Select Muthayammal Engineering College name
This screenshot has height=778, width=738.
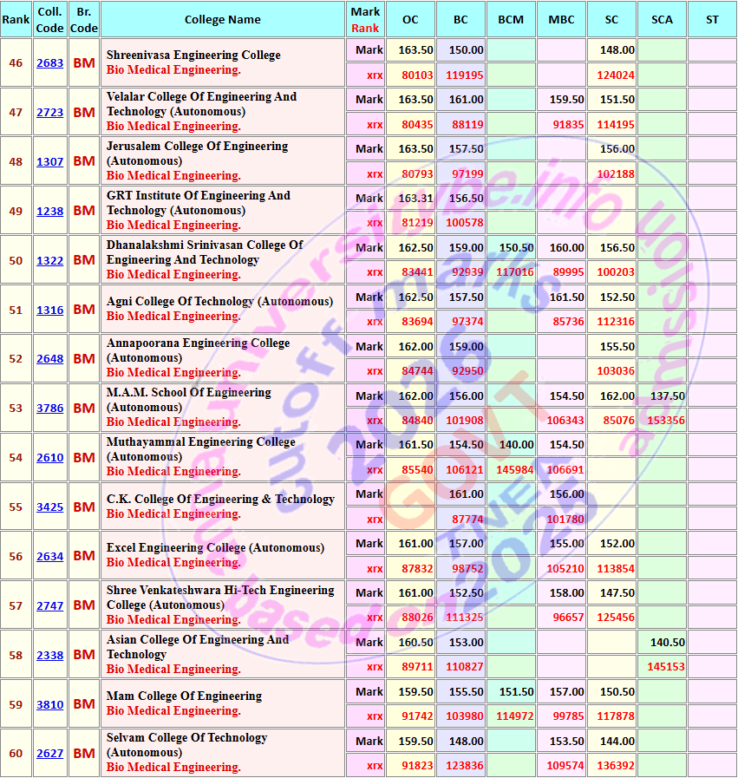pos(201,449)
